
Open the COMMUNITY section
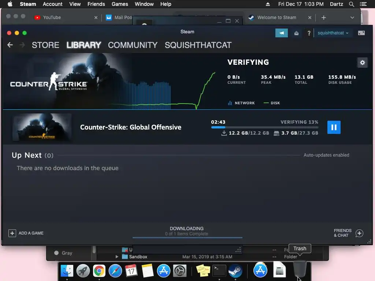[x=133, y=45]
